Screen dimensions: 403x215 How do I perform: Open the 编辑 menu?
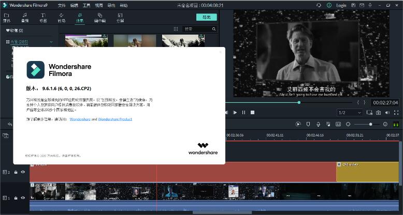coord(74,5)
